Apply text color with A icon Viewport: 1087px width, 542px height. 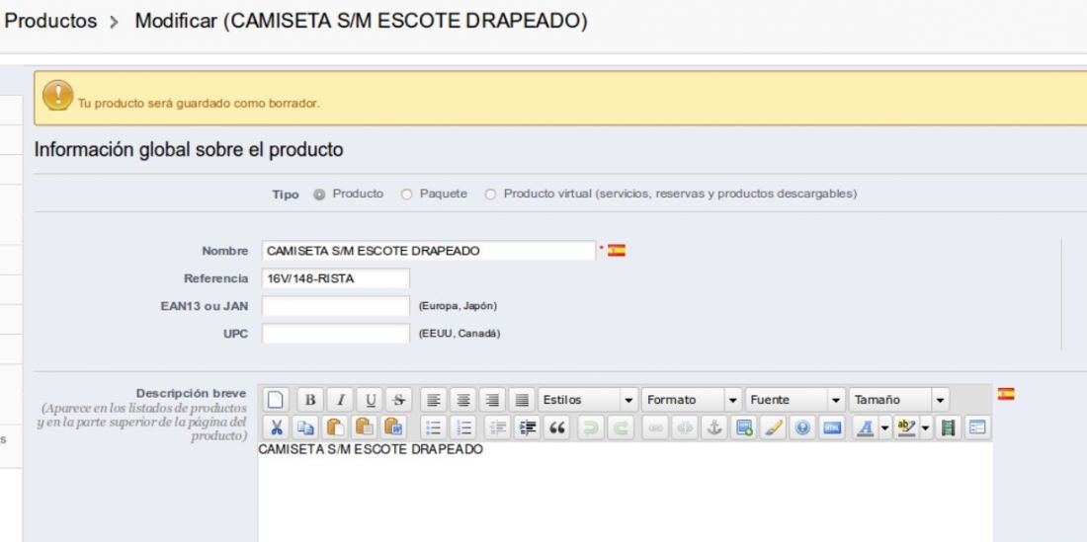coord(866,427)
